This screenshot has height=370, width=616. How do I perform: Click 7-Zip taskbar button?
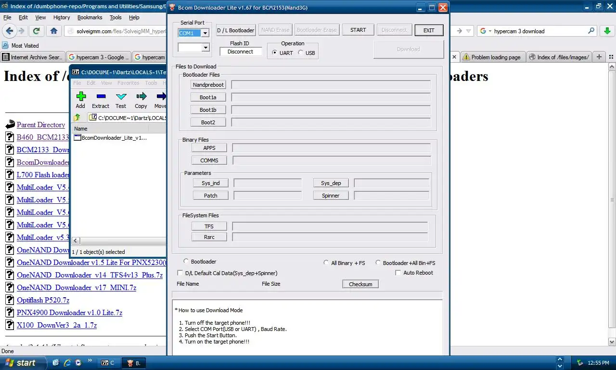click(x=107, y=363)
